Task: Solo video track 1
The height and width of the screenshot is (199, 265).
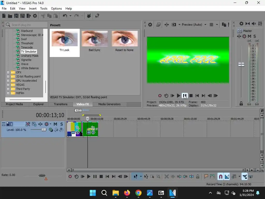Action: click(x=62, y=124)
